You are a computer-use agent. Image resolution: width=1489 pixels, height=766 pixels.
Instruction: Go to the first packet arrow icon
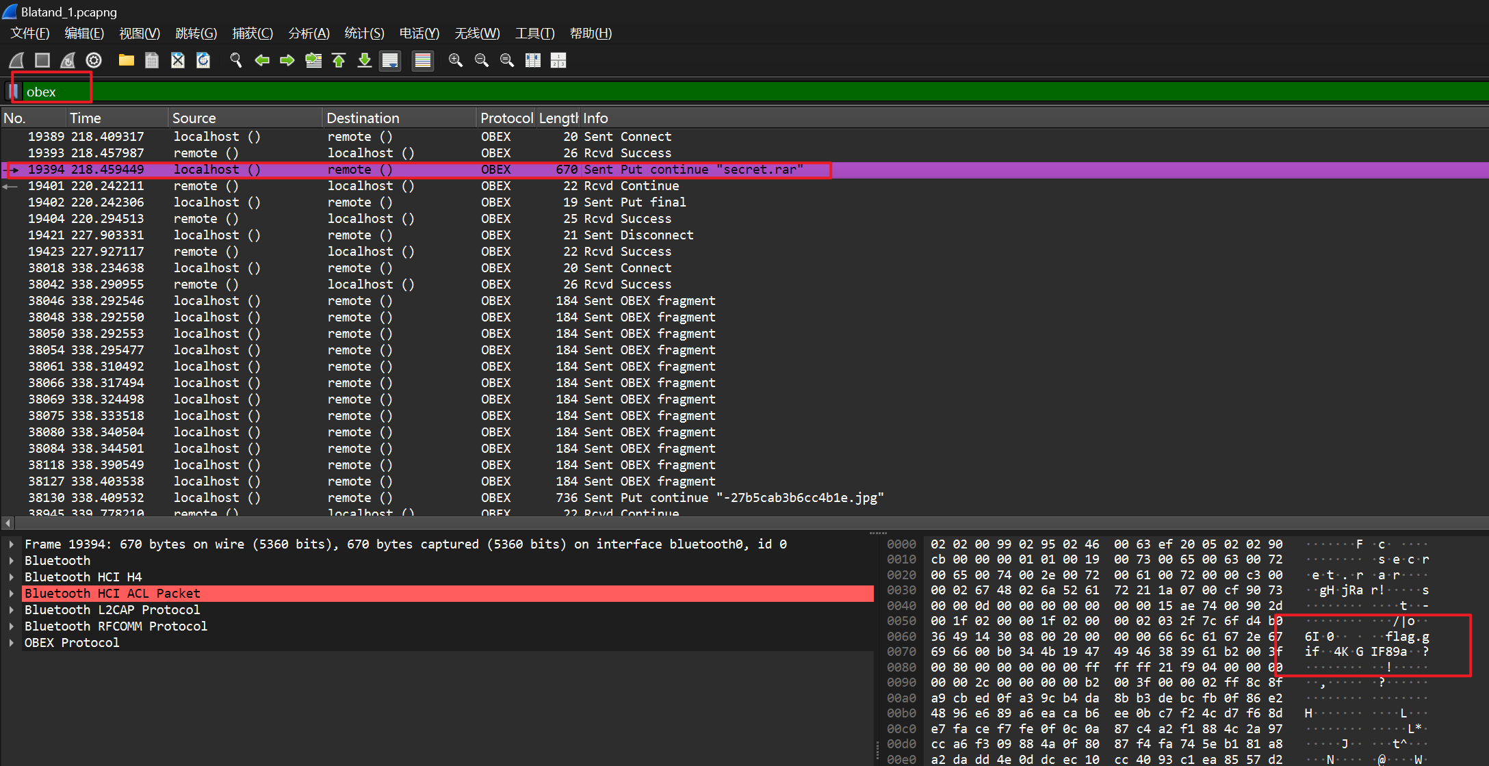(339, 60)
